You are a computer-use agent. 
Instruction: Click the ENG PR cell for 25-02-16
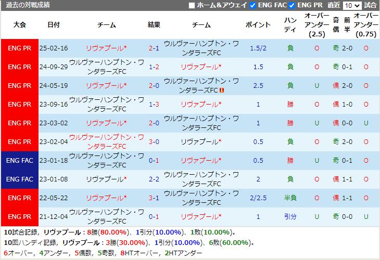[20, 48]
